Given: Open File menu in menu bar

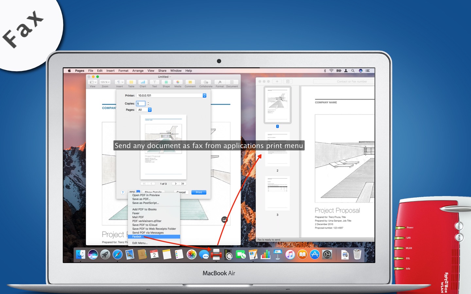Looking at the screenshot, I should [91, 71].
